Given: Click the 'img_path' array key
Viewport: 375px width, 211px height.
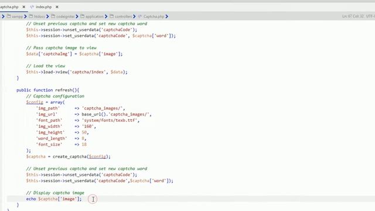Looking at the screenshot, I should (48, 108).
